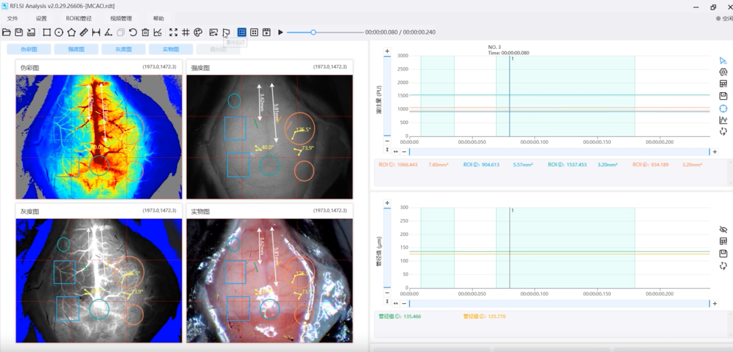Collapse diameter chart vertical scale with minus
Image resolution: width=733 pixels, height=352 pixels.
click(x=387, y=293)
